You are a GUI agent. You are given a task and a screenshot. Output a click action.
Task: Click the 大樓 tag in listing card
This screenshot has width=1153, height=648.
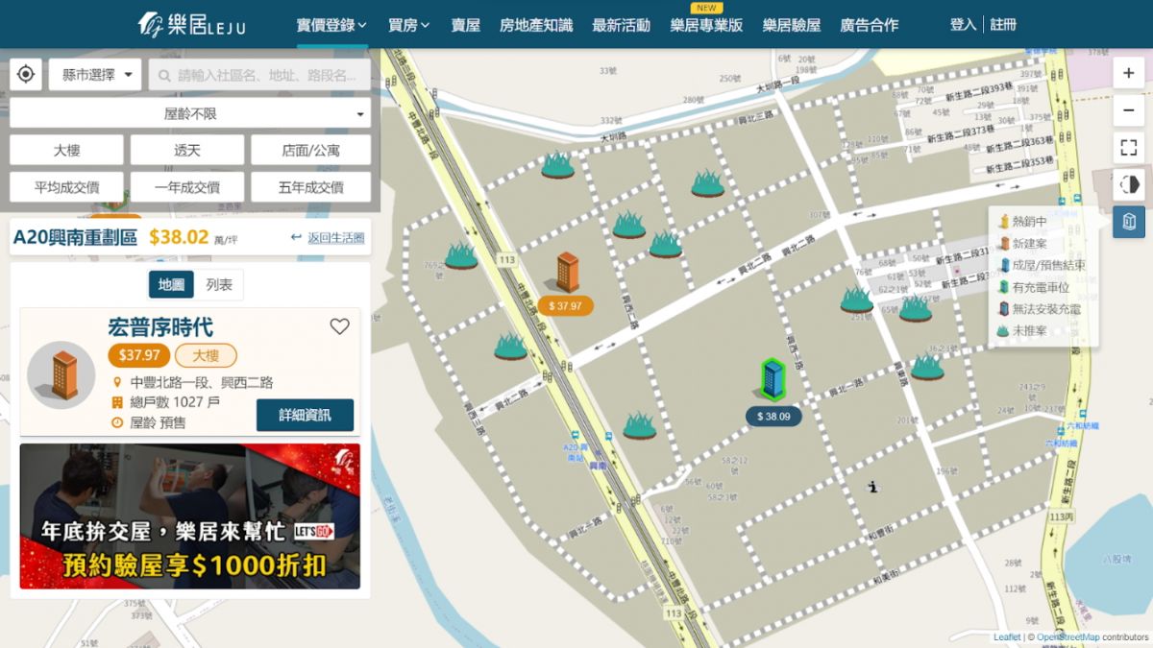[x=206, y=355]
